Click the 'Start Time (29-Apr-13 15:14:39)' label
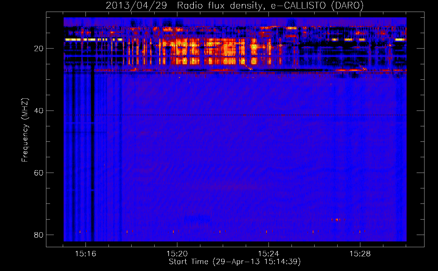Screen dimensions: 438x271 pos(235,262)
